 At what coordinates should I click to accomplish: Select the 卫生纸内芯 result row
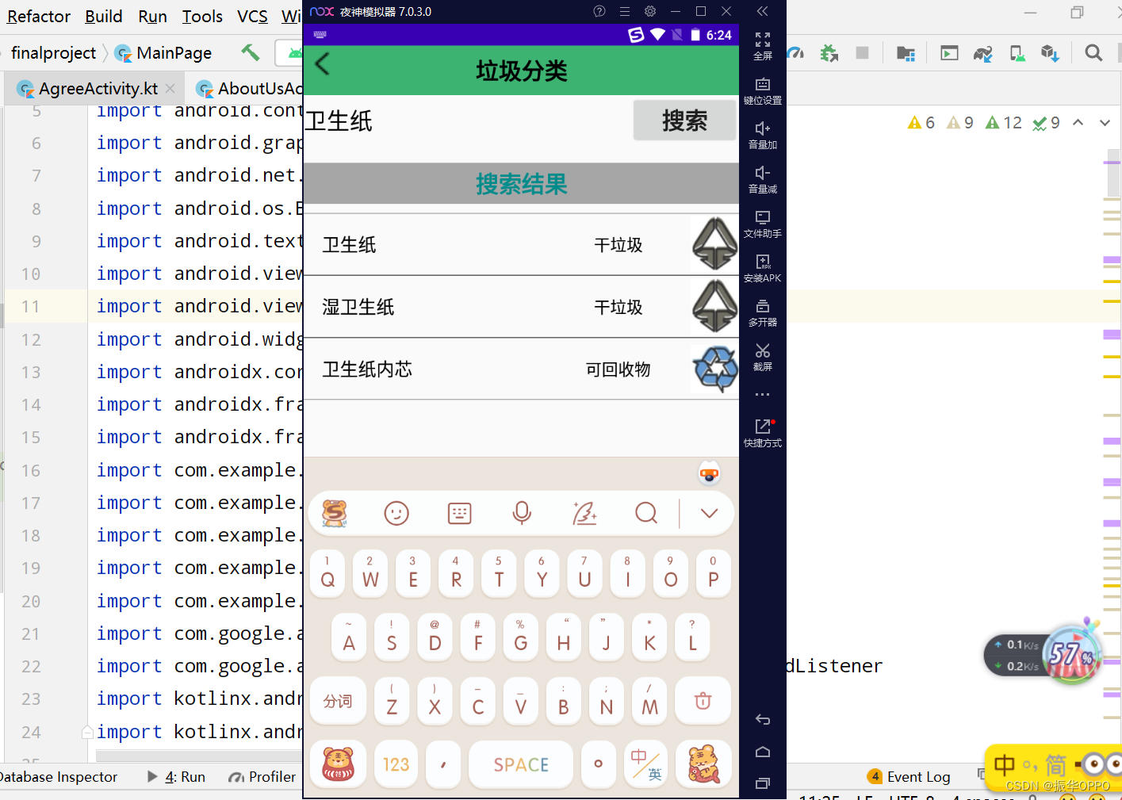(x=521, y=369)
